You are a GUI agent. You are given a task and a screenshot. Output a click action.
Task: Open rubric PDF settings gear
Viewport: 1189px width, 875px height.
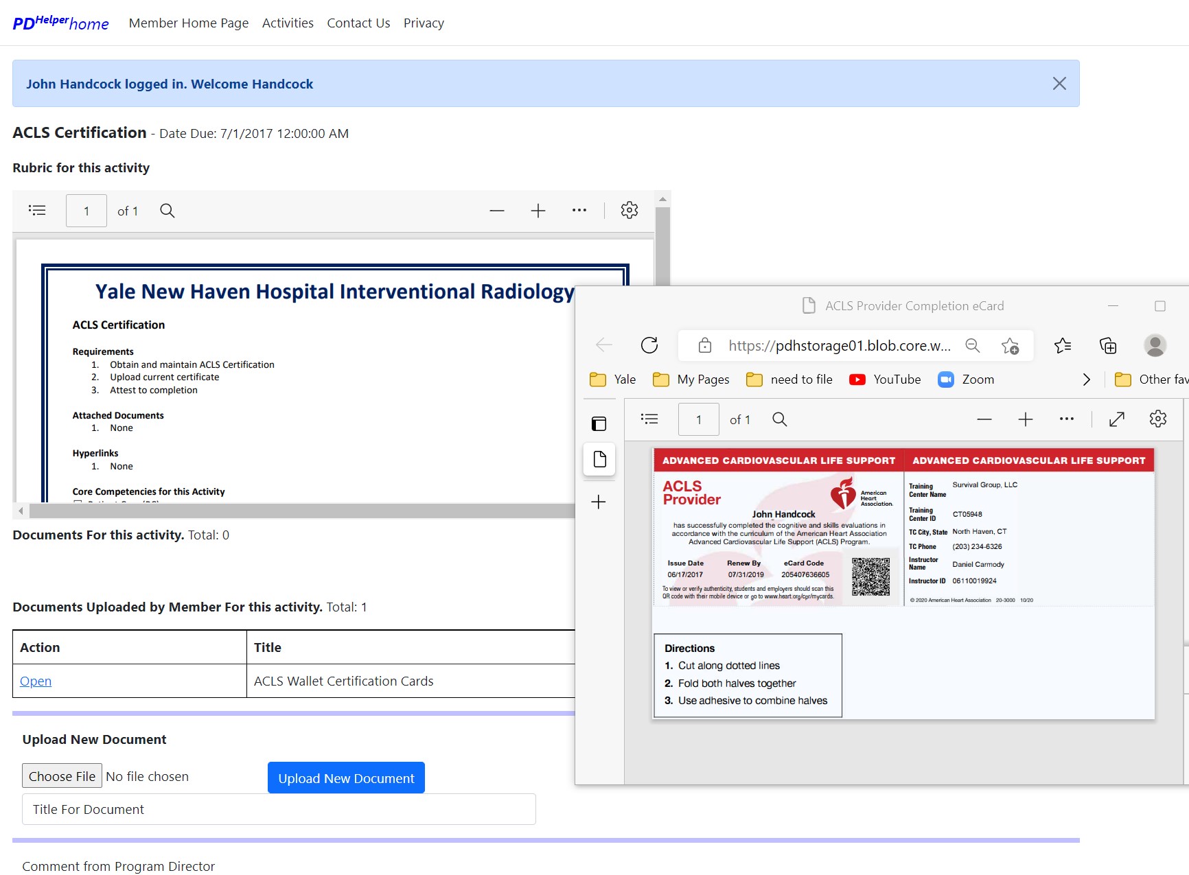[x=630, y=210]
